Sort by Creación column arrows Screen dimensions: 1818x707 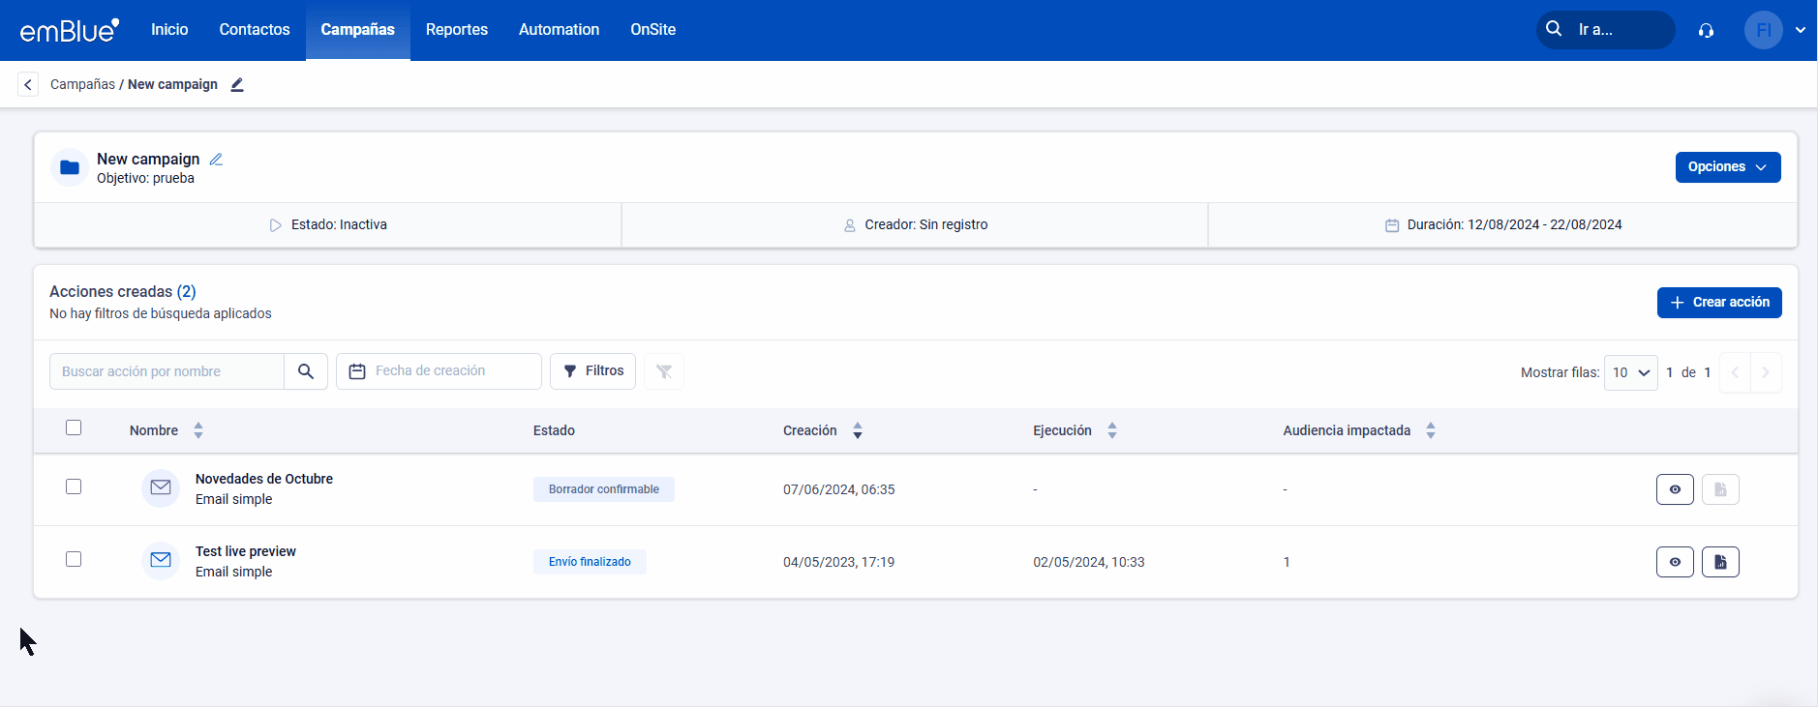858,430
